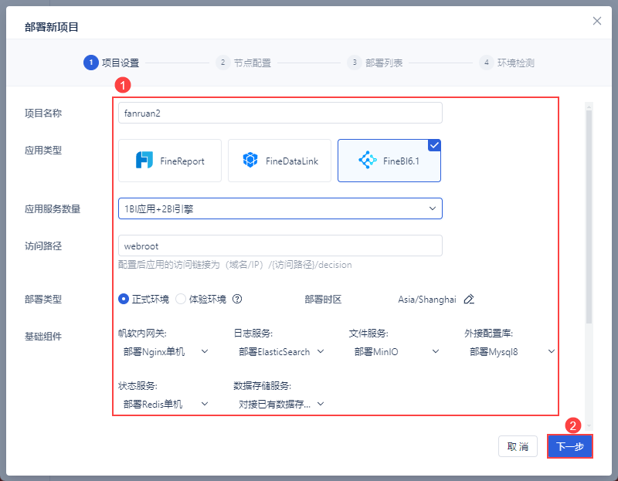Click the 取消 button
This screenshot has width=618, height=481.
pos(518,446)
